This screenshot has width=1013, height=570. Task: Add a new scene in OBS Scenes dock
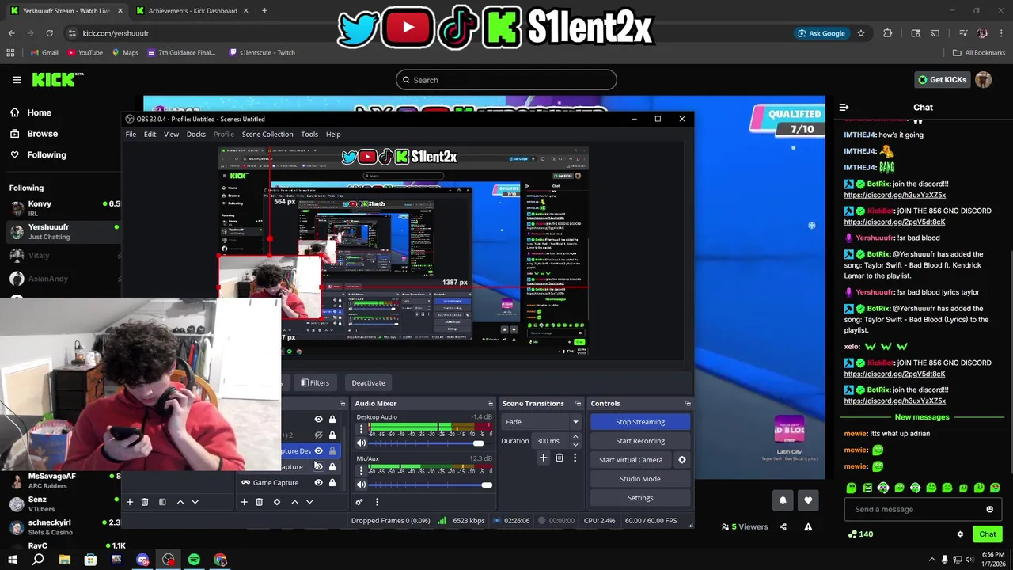point(130,502)
